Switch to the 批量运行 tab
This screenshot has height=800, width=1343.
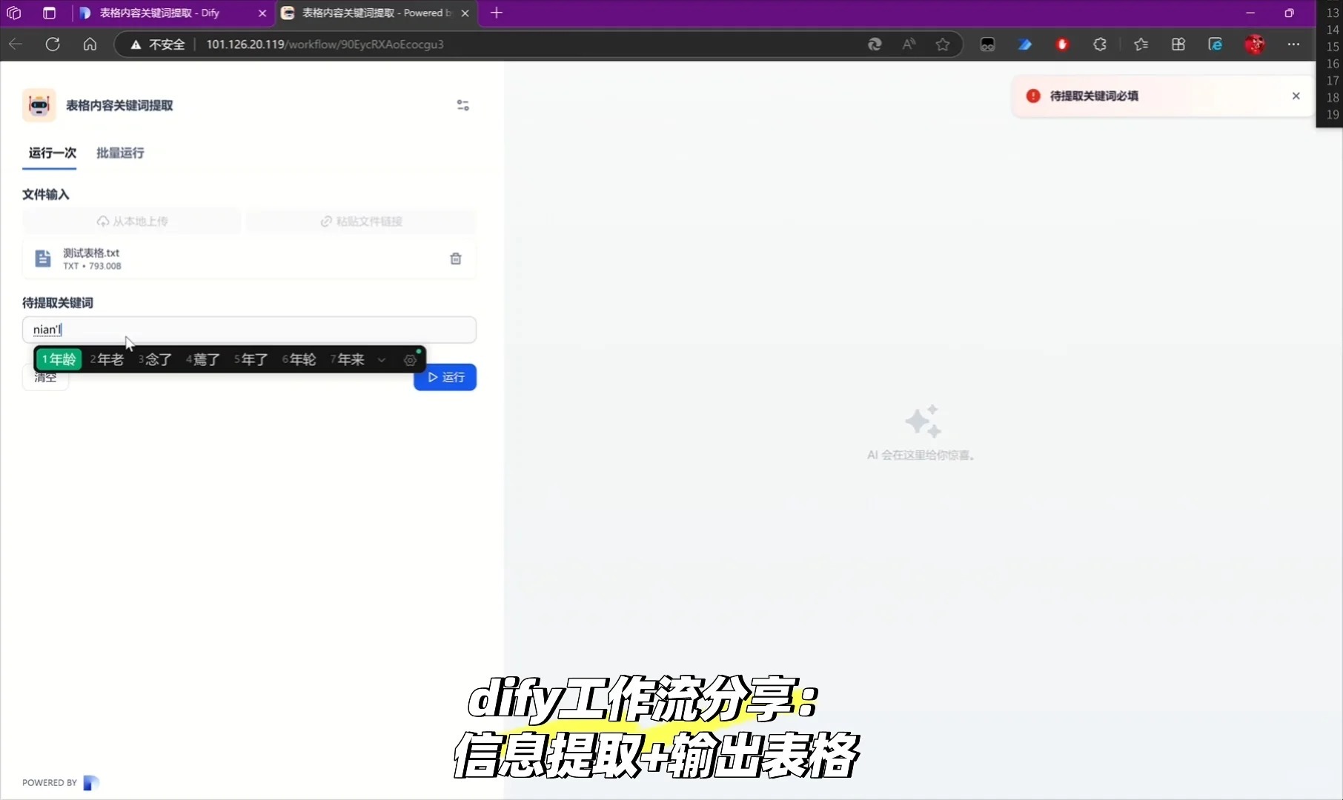[119, 153]
